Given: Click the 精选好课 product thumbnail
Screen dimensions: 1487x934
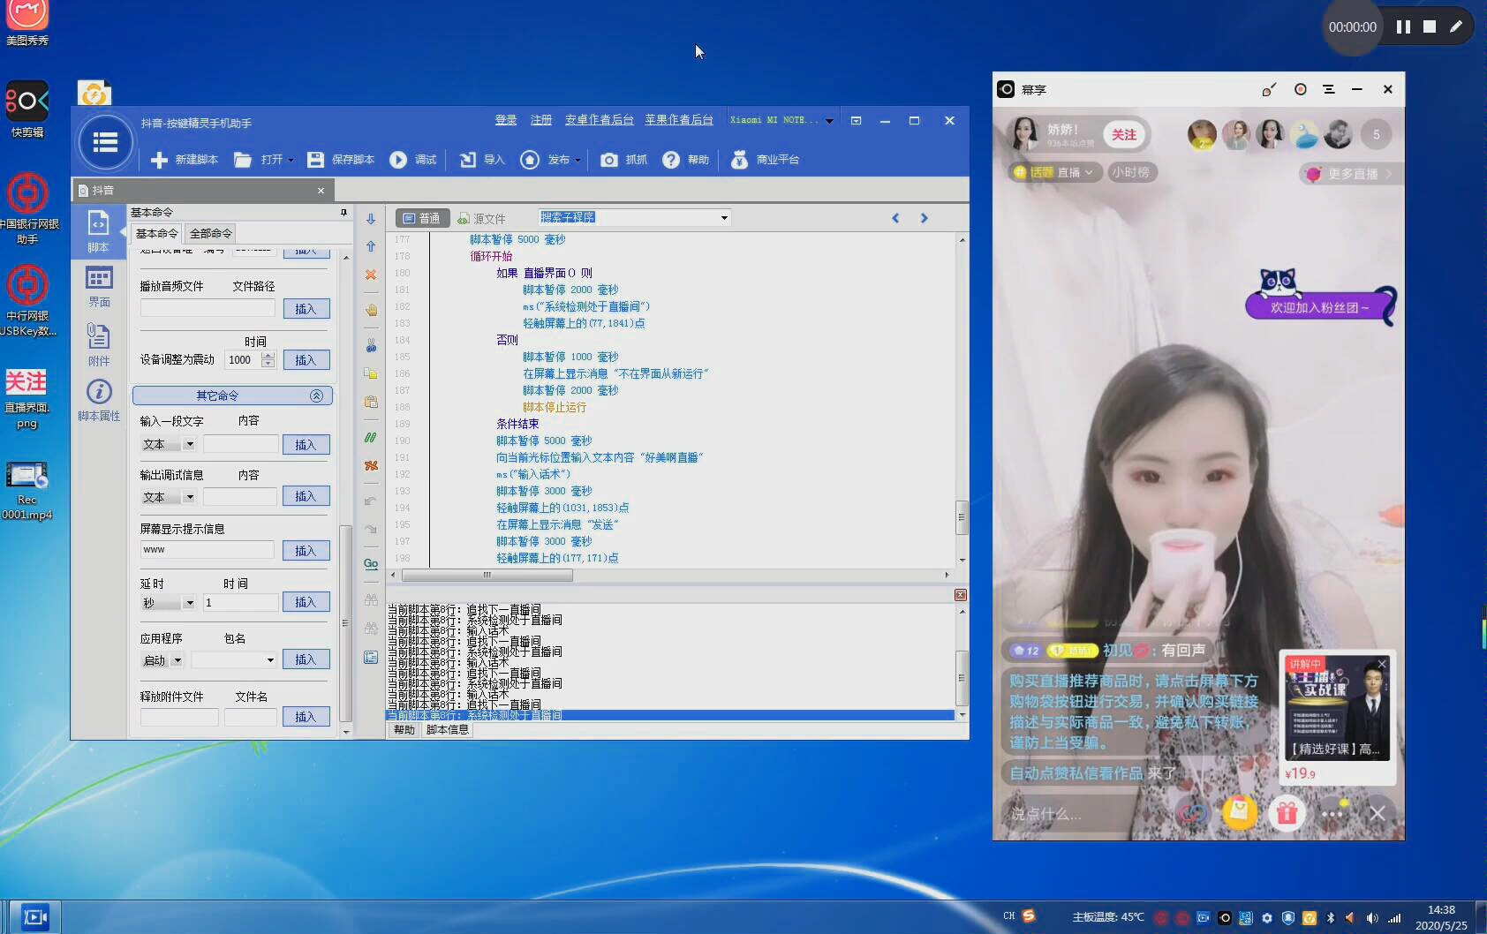Looking at the screenshot, I should [1337, 708].
